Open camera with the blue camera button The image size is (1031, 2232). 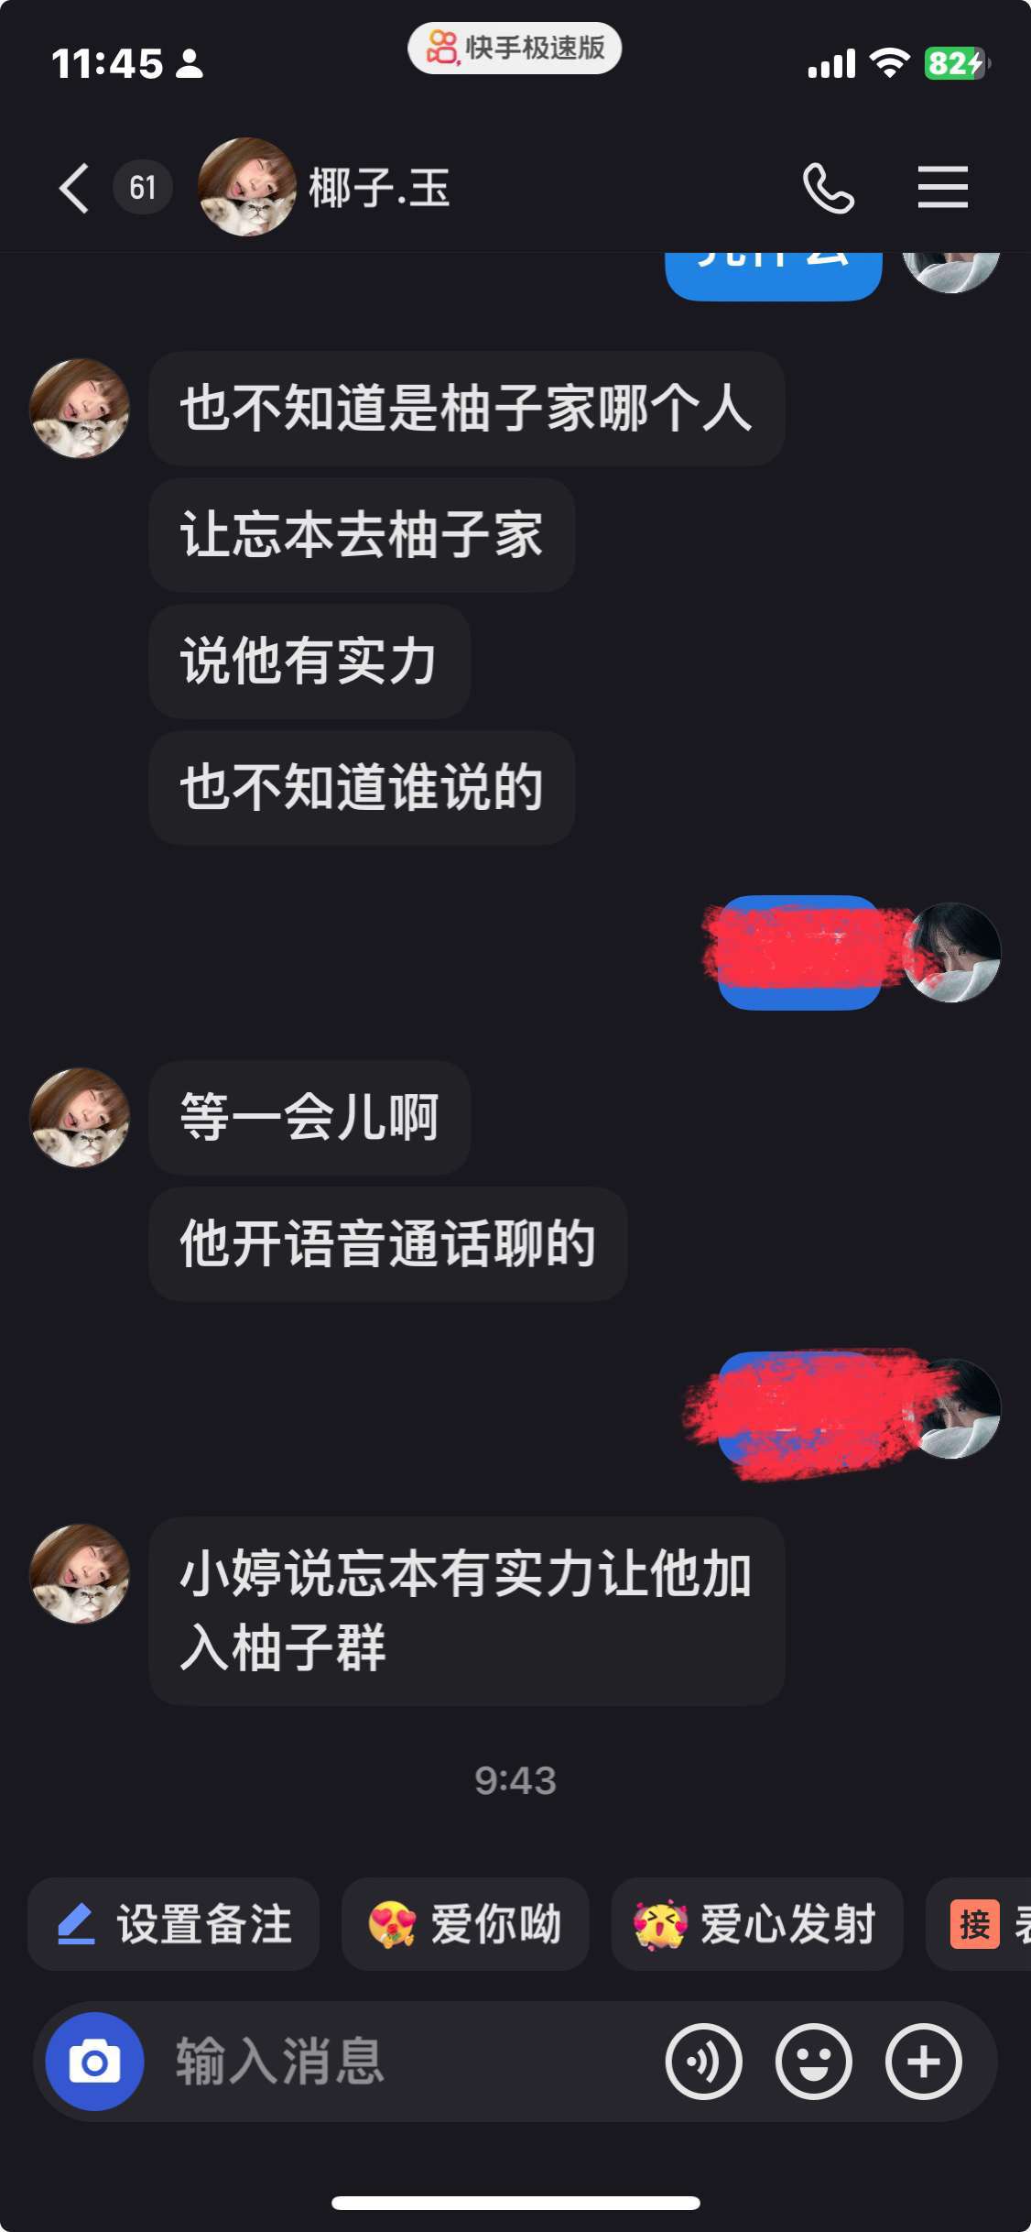[x=94, y=2062]
